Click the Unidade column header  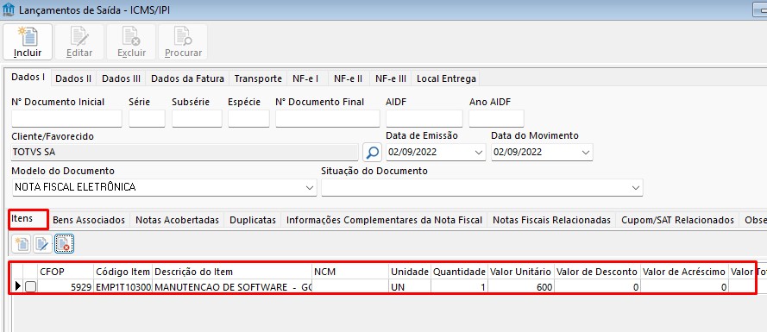pos(410,272)
